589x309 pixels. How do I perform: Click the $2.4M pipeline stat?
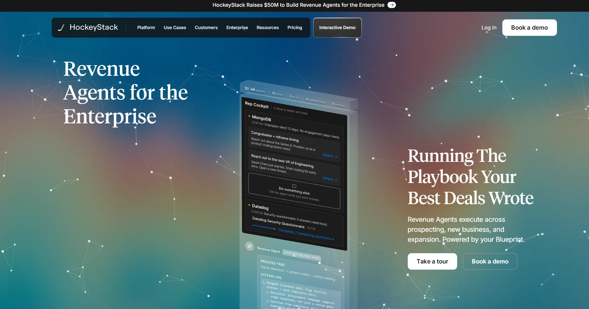coord(255,90)
